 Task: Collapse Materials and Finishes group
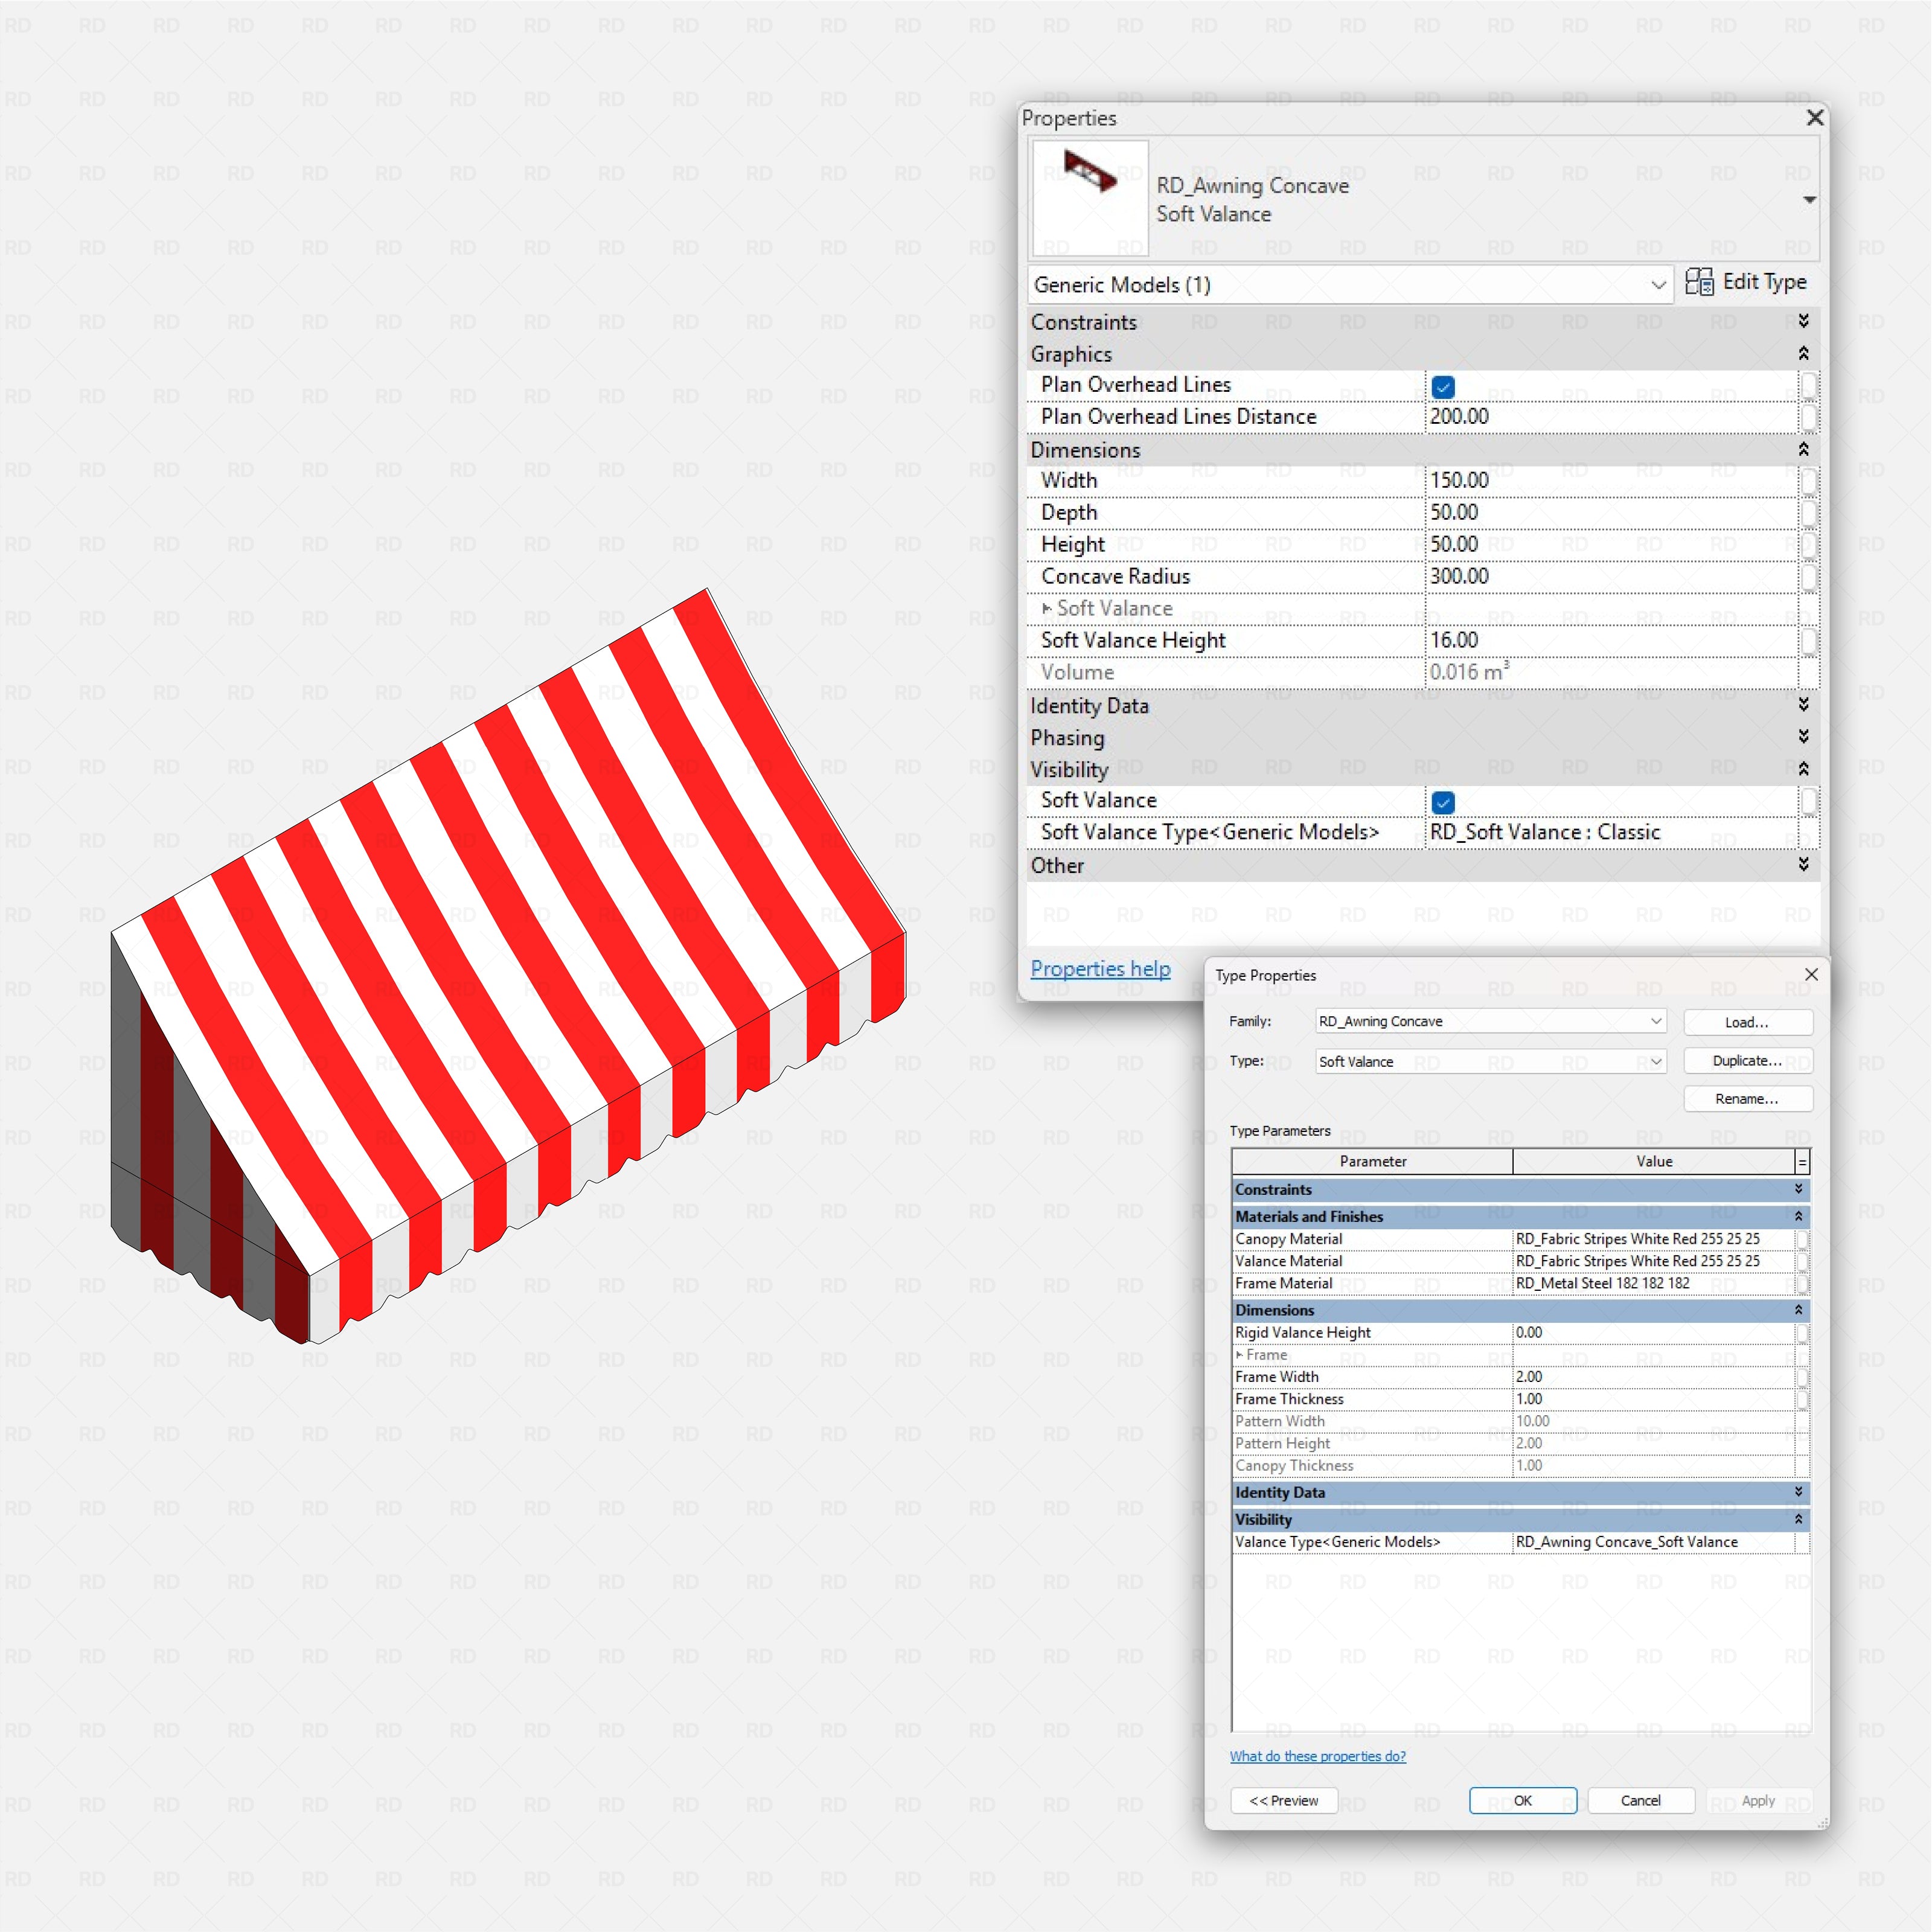[x=1798, y=1216]
